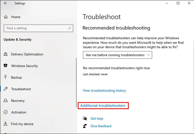Click the Home house icon

(x=6, y=17)
